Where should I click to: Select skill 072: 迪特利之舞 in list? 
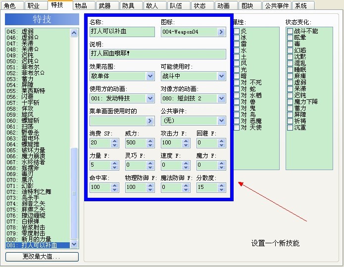pos(38,191)
